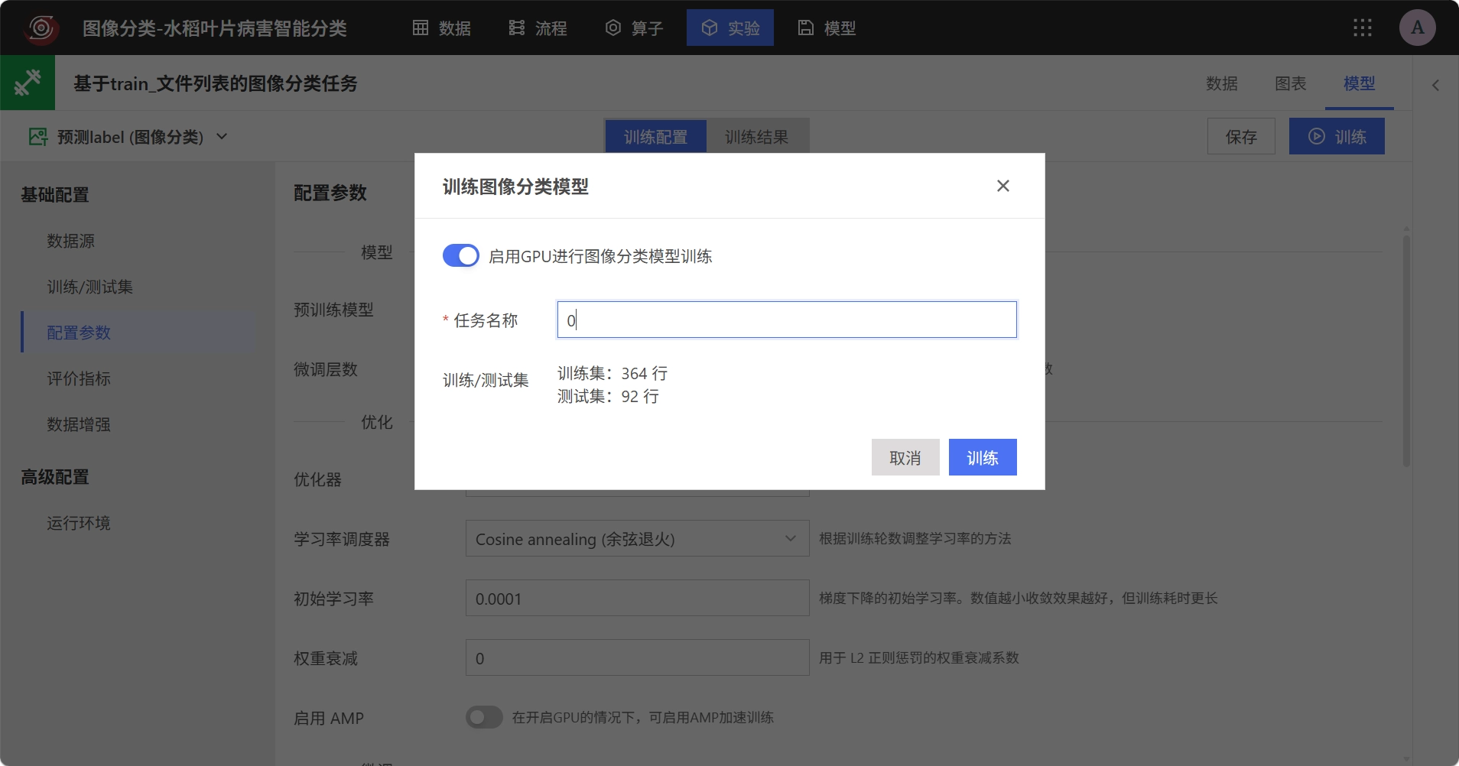Click the 高级配置 section heading
Screen dimensions: 1459x766
point(55,477)
